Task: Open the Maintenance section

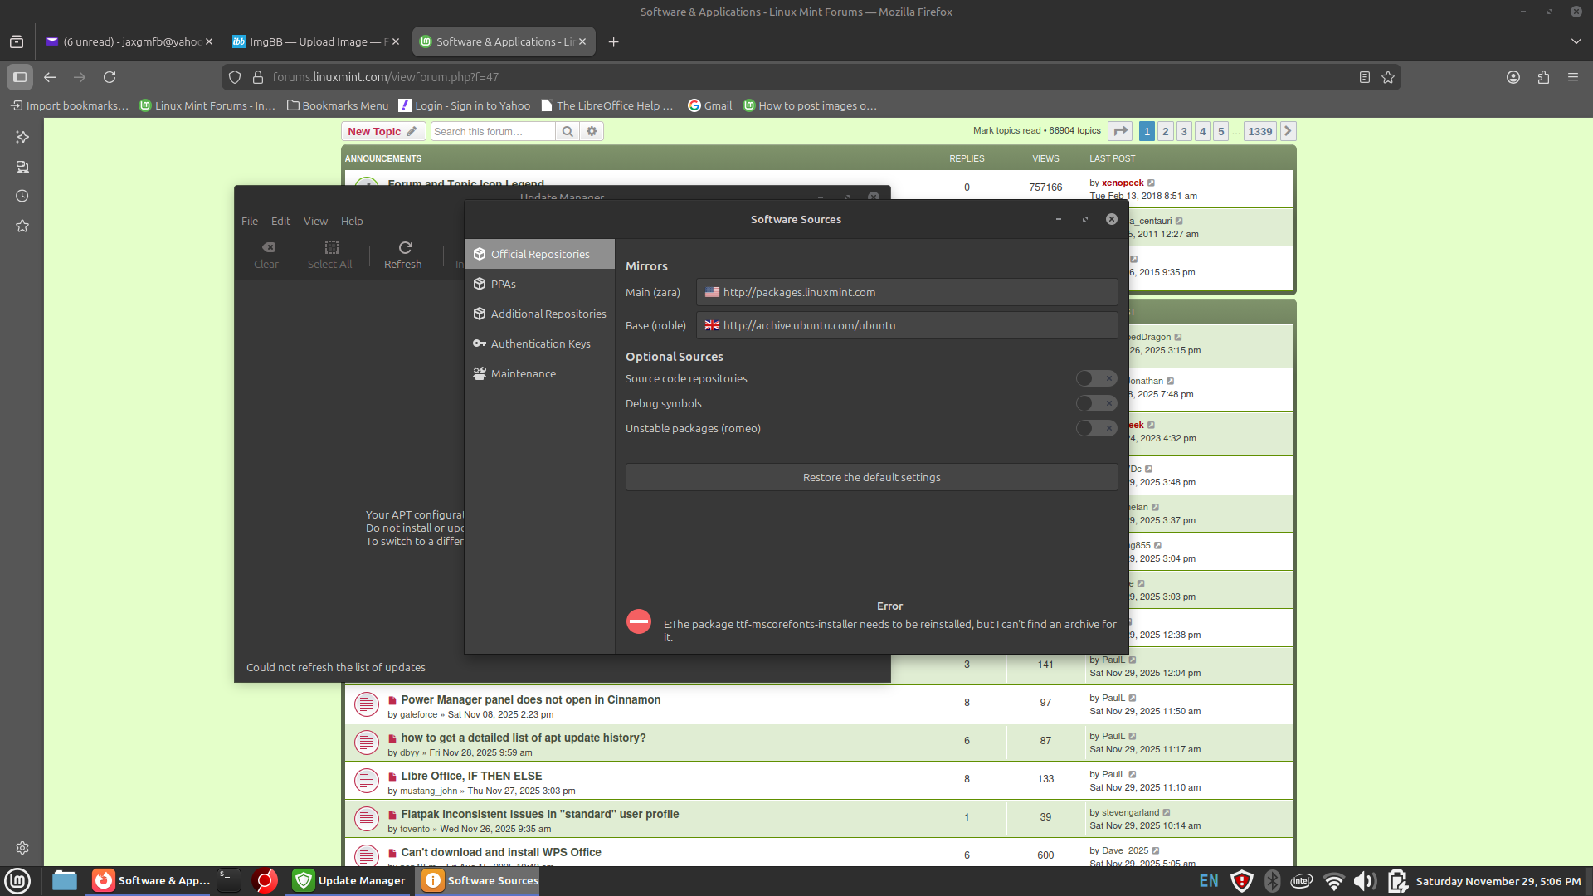Action: coord(539,373)
